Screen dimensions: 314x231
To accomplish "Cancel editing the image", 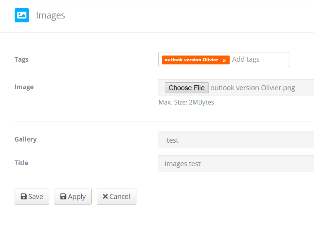I will click(x=116, y=196).
